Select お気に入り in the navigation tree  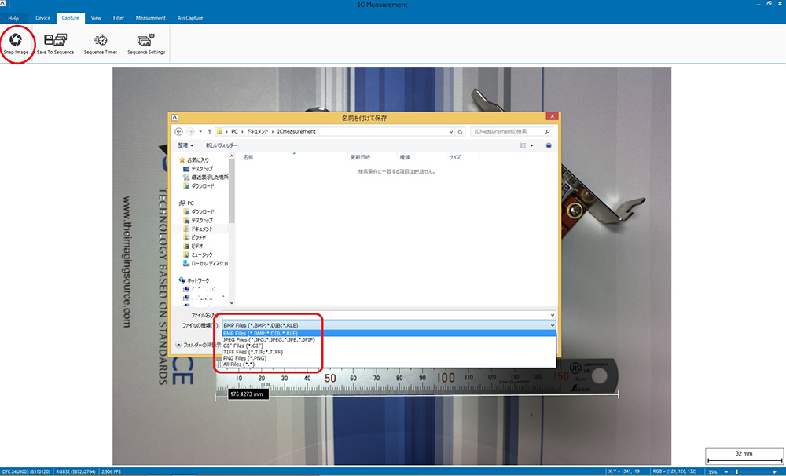[193, 159]
